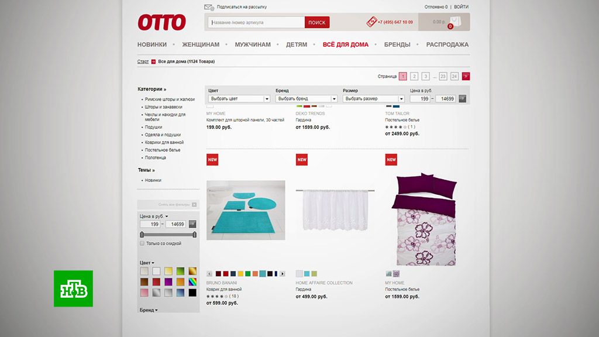599x337 pixels.
Task: Open the Постельное белье category link
Action: coord(163,150)
